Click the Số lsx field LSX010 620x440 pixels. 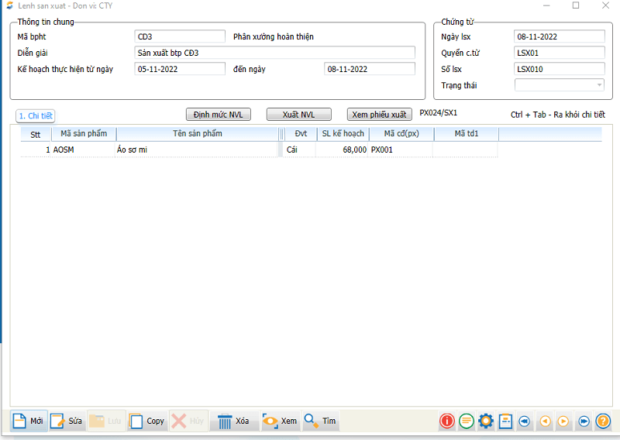pyautogui.click(x=560, y=69)
